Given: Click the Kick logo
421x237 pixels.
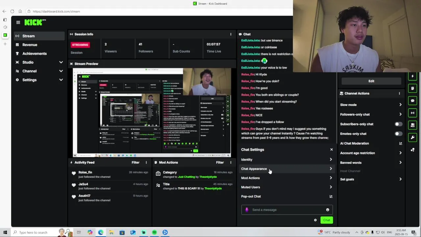Looking at the screenshot, I should point(35,22).
